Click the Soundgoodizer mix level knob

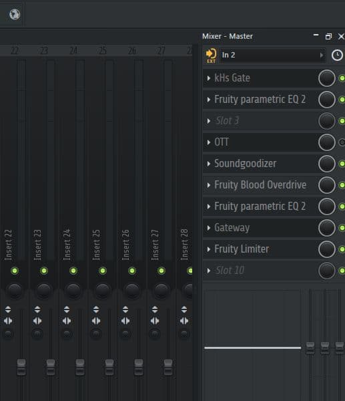point(327,164)
